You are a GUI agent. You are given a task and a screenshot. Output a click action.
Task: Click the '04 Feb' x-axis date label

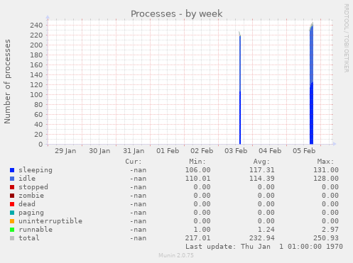270,151
